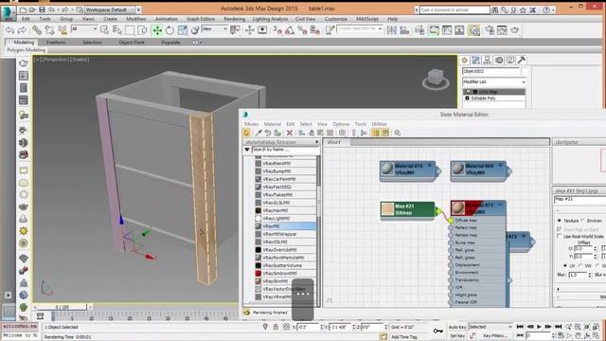Activate the Select by Name tool
The height and width of the screenshot is (341, 606).
tap(117, 30)
